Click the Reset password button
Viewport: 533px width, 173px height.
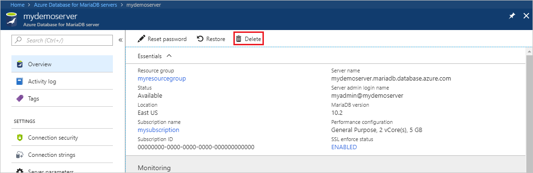pyautogui.click(x=162, y=39)
